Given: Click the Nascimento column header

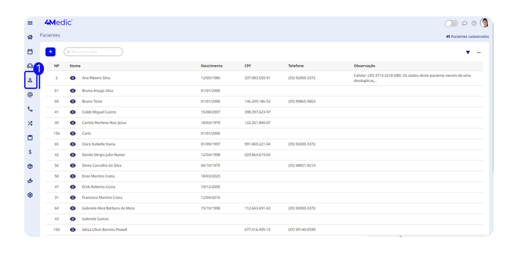Looking at the screenshot, I should point(211,66).
